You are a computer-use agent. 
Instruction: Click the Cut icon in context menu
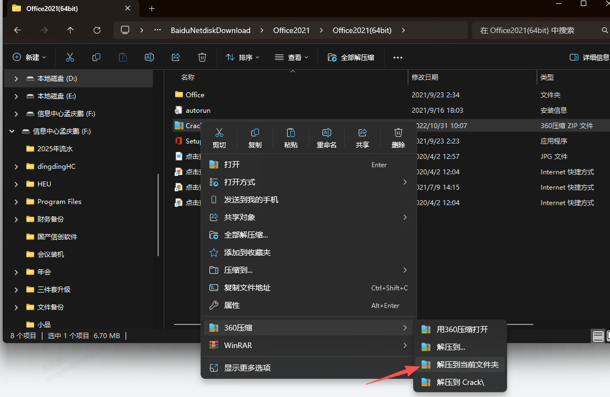click(x=219, y=133)
